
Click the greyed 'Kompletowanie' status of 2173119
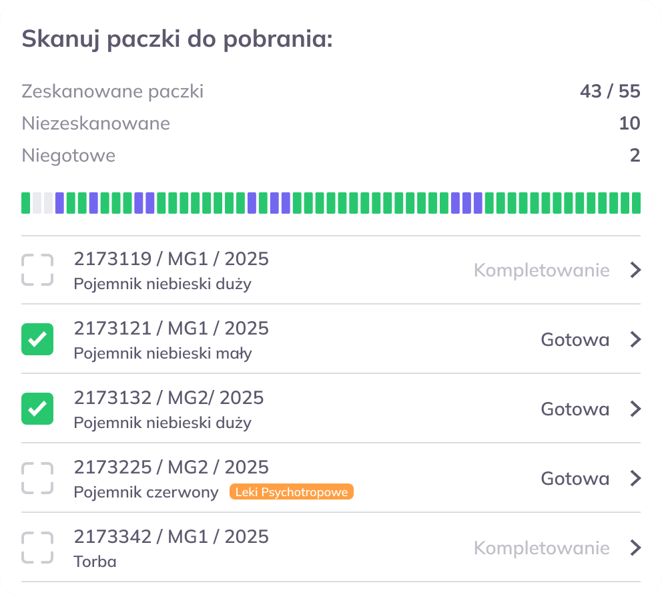[541, 270]
